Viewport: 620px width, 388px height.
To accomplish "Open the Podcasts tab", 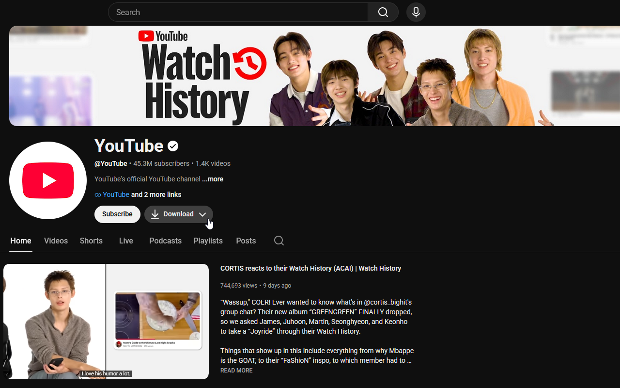I will click(x=165, y=241).
